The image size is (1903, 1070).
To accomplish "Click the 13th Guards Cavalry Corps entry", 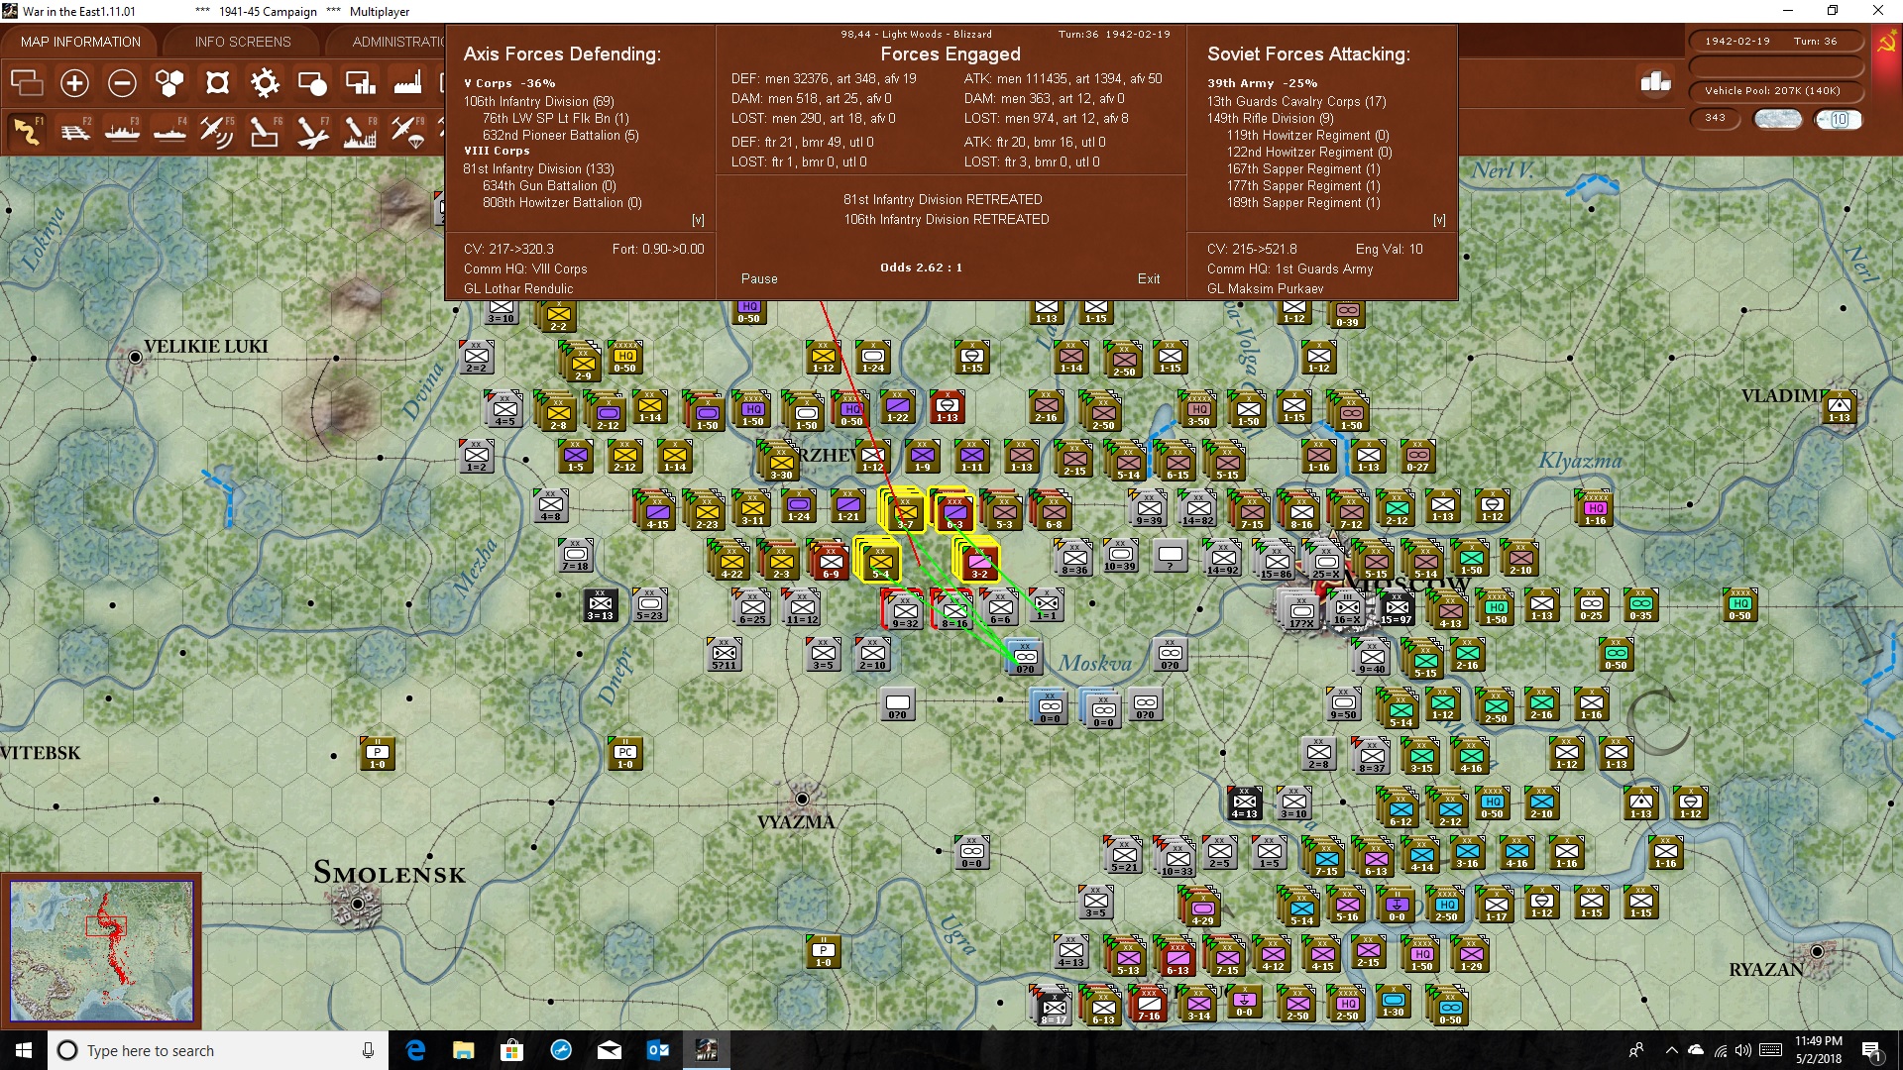I will (x=1296, y=101).
